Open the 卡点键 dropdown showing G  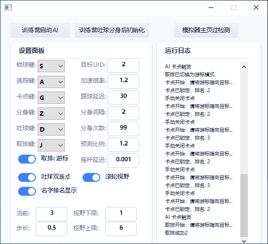point(51,98)
